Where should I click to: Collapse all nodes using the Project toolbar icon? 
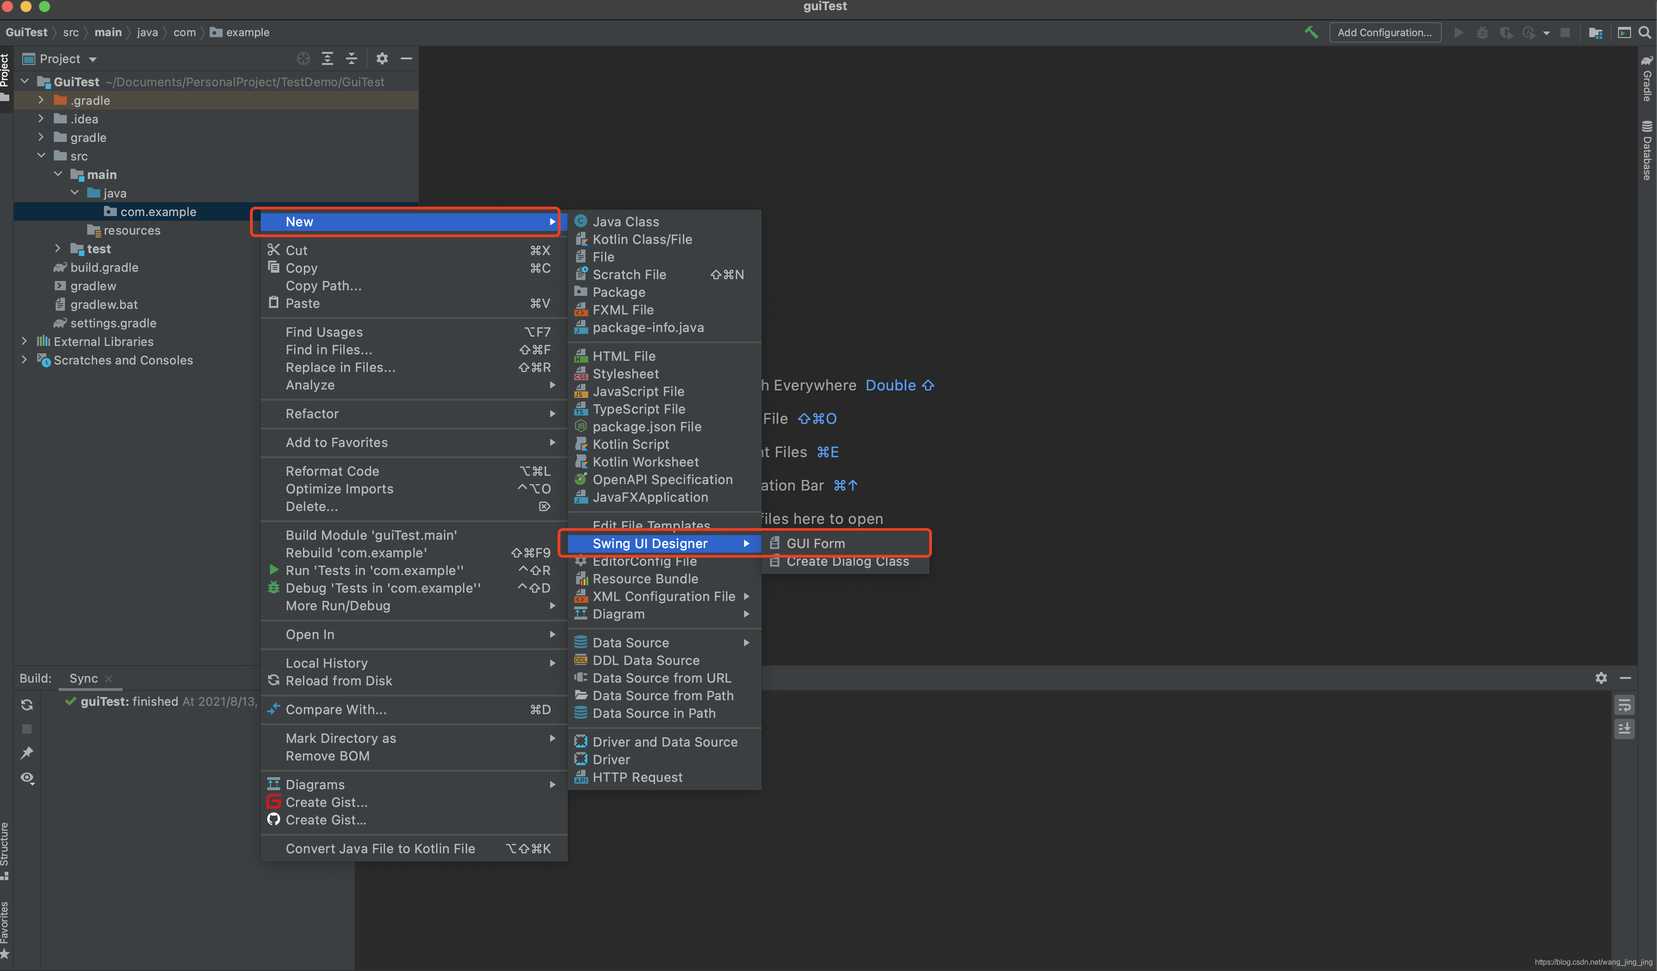point(352,58)
